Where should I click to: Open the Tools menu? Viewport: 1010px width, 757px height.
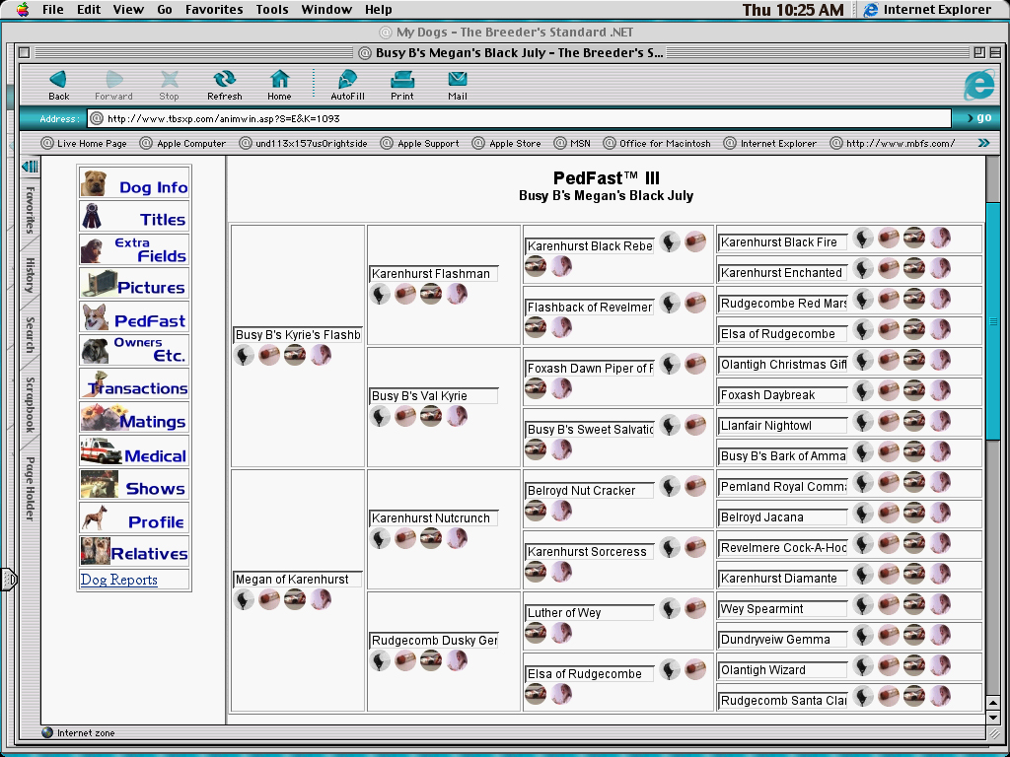pos(272,10)
